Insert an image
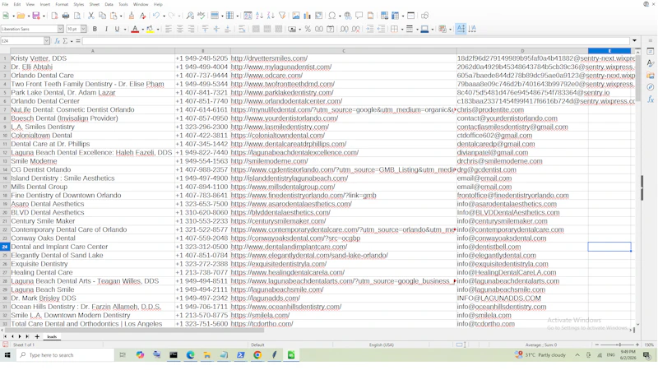 [296, 16]
